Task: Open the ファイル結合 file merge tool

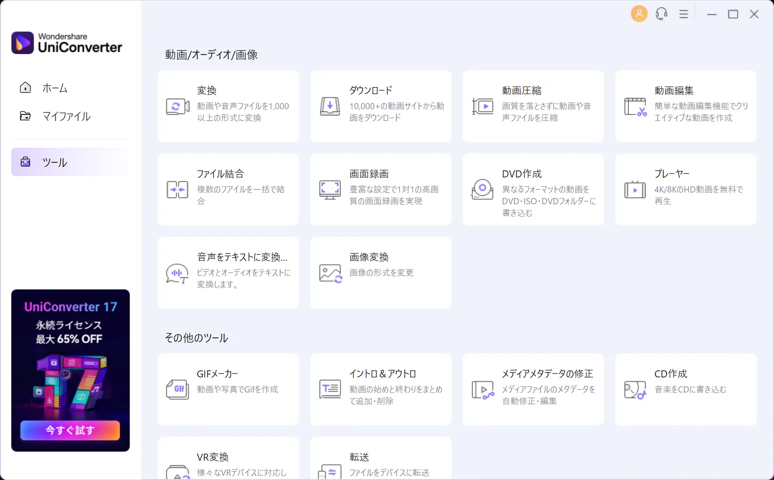Action: [x=228, y=189]
